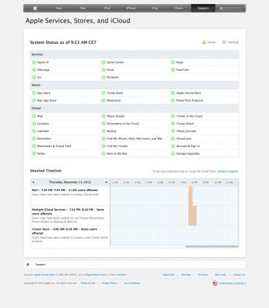The image size is (269, 308).
Task: Click the Apple logo in the navigation bar
Action: tap(35, 8)
